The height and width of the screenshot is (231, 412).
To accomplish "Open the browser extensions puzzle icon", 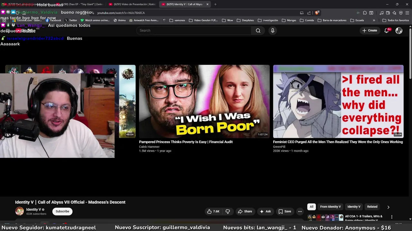I will tap(365, 13).
